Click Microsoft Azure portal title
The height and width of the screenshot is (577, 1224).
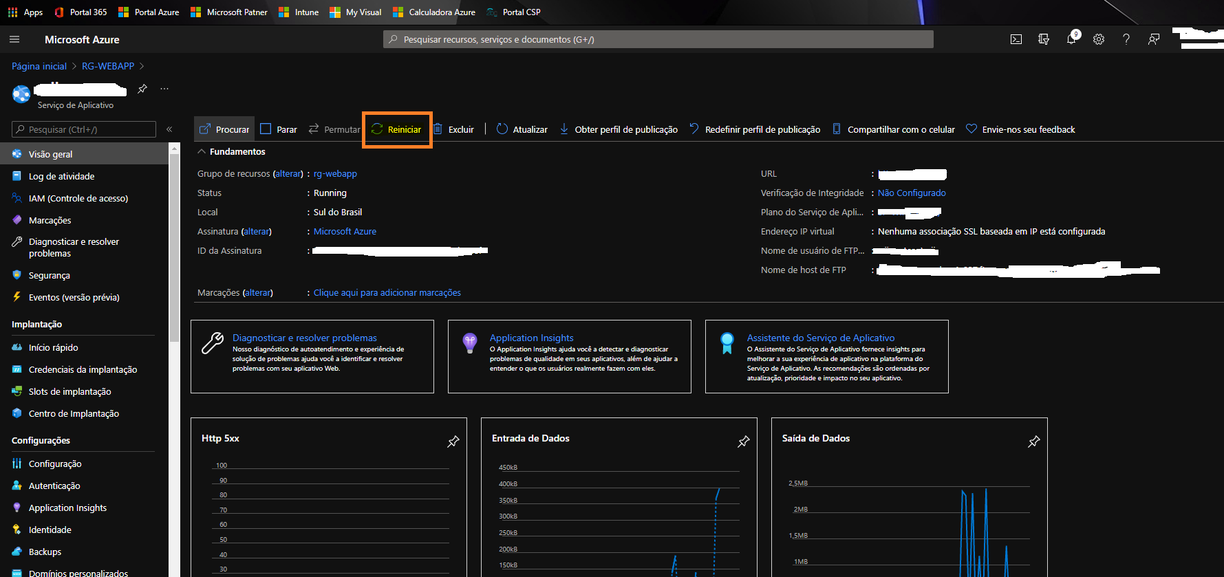(82, 39)
